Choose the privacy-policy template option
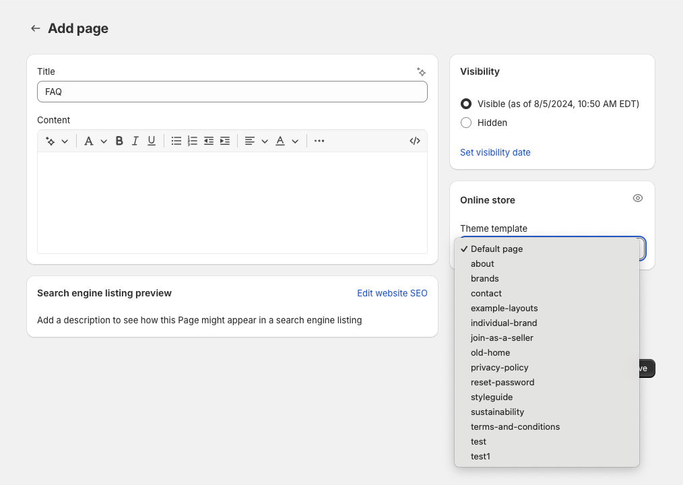 (499, 367)
